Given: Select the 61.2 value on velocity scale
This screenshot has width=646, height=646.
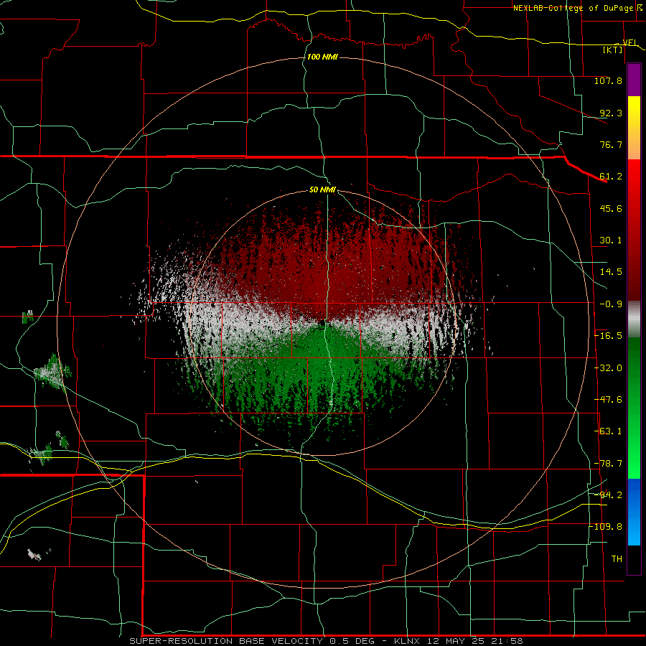Looking at the screenshot, I should 611,177.
